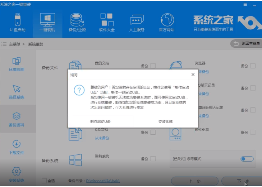Check 备份 for 硬件驱动
The height and width of the screenshot is (187, 262).
[x=253, y=132]
